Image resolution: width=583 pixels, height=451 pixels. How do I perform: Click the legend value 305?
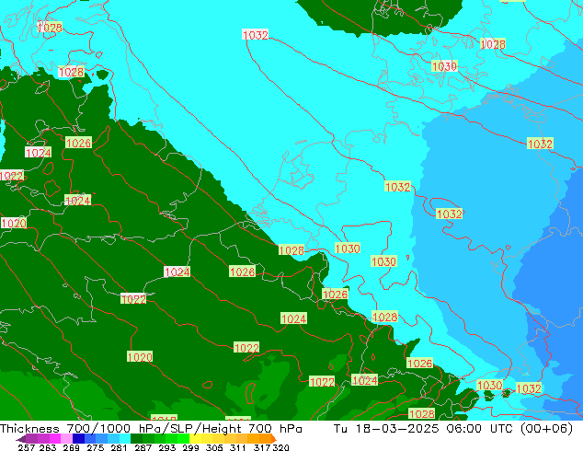tap(214, 447)
